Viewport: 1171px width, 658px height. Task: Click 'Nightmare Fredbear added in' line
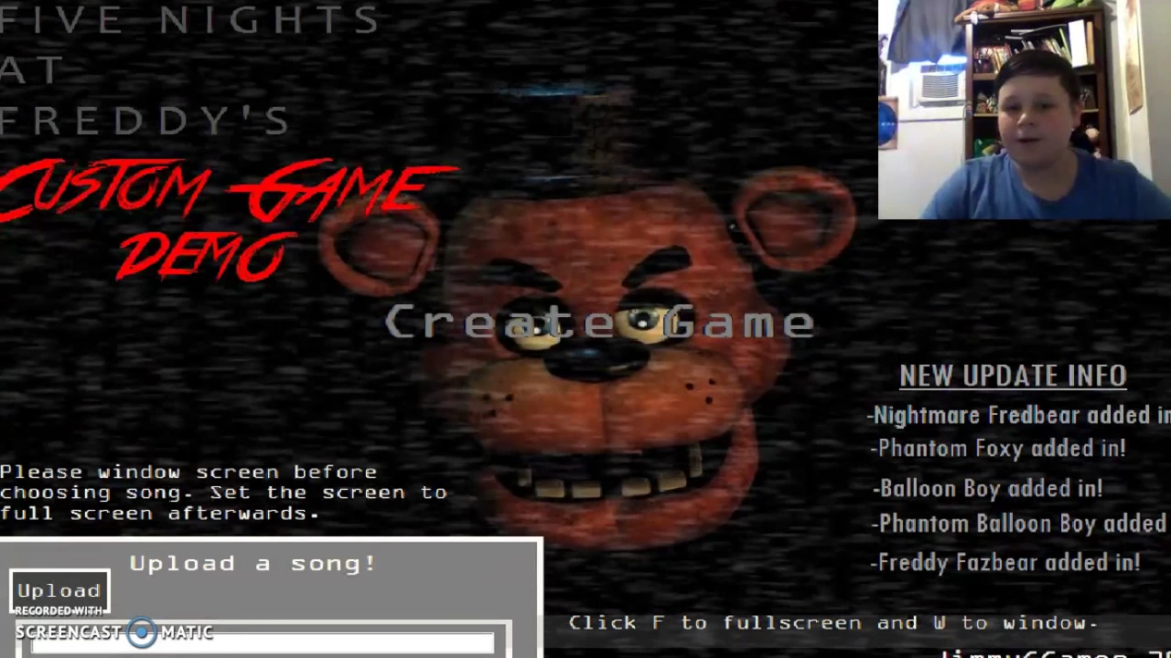[x=1019, y=415]
